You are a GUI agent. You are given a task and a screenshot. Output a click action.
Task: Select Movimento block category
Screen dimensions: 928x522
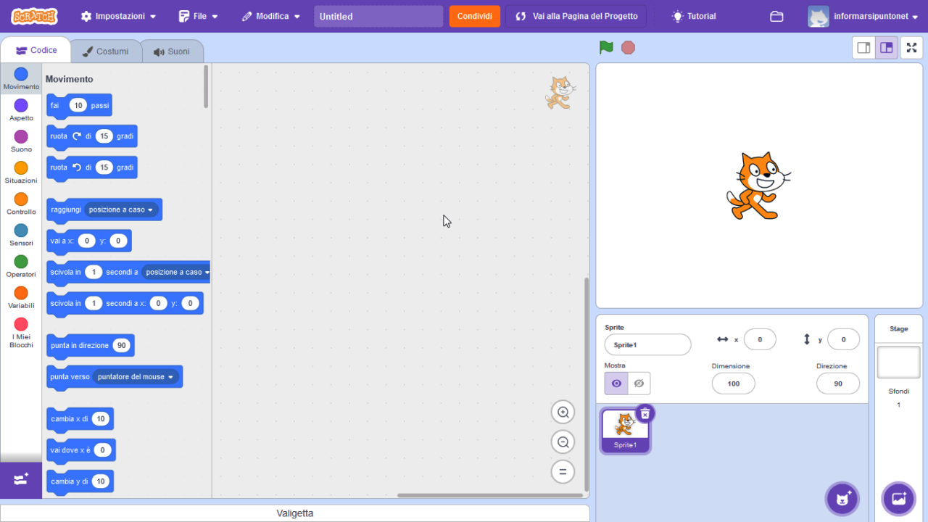21,79
